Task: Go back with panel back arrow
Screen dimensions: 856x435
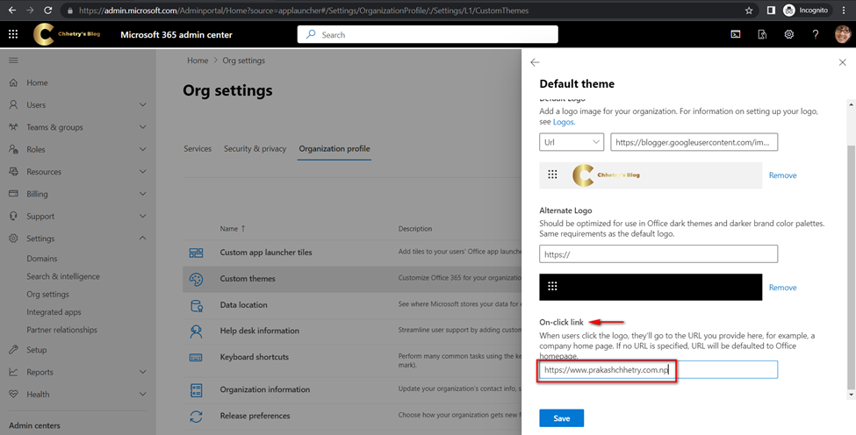Action: coord(535,62)
